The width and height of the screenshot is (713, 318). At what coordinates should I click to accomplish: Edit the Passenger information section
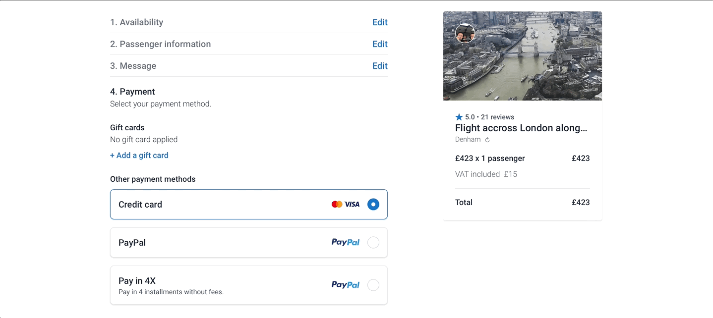click(380, 44)
